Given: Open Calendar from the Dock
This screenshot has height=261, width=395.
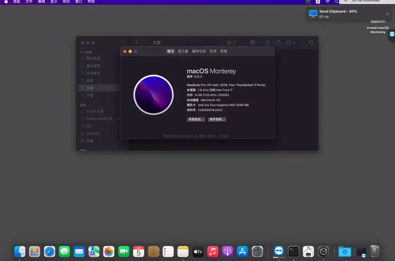Looking at the screenshot, I should [x=138, y=251].
